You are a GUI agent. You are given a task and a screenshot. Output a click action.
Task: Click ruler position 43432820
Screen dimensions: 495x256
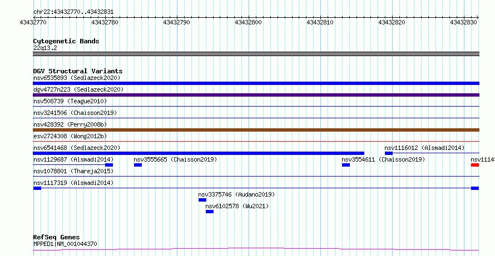(392, 22)
